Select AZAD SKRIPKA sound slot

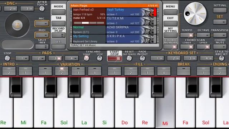131,30
